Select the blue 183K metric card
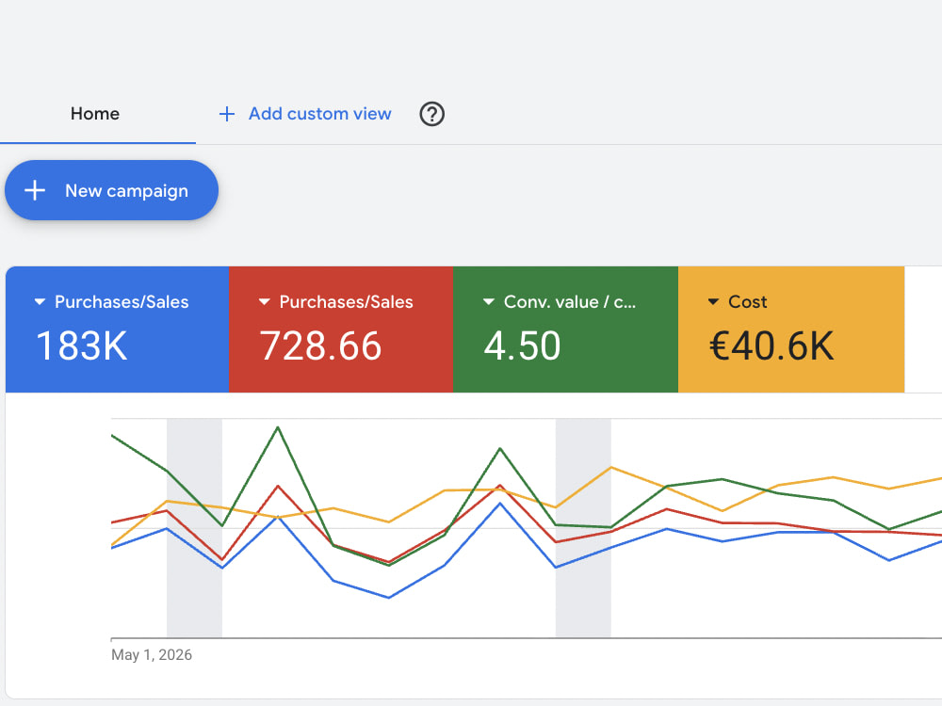The width and height of the screenshot is (942, 706). 117,329
